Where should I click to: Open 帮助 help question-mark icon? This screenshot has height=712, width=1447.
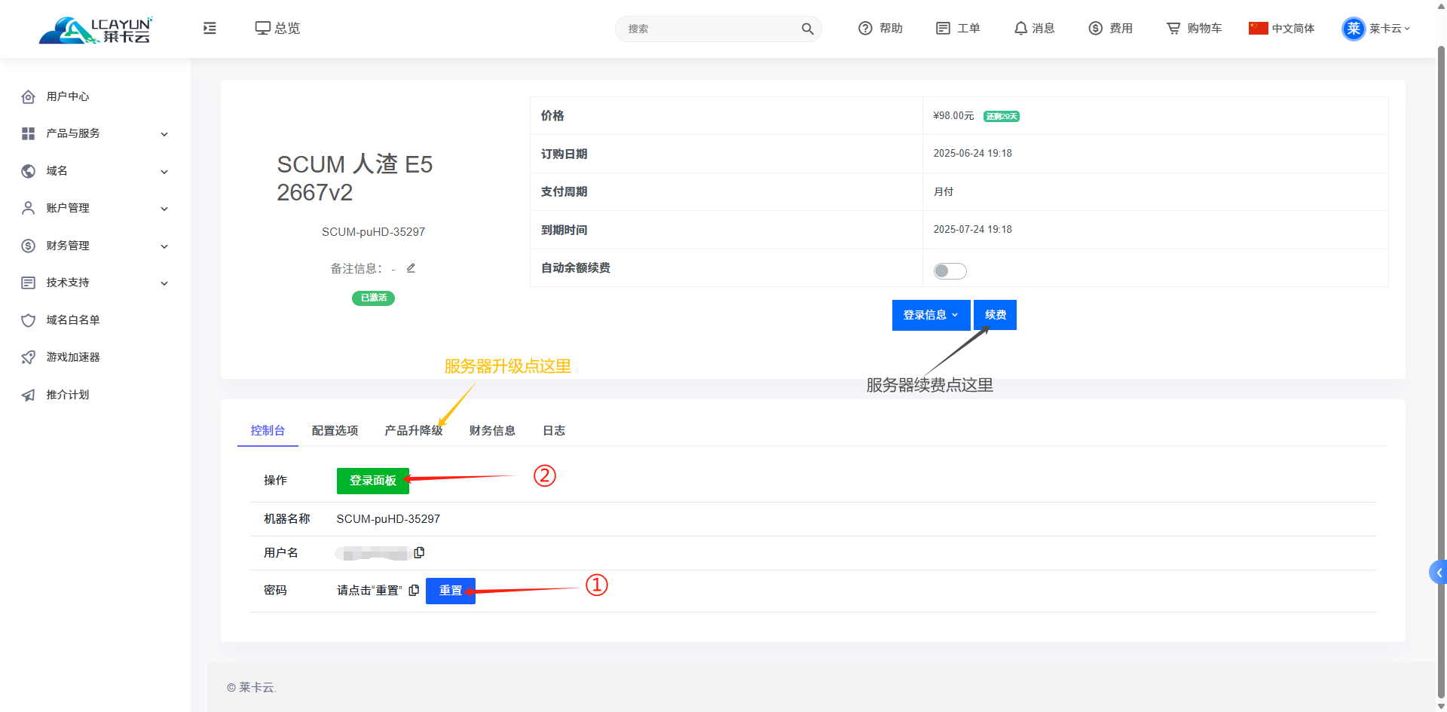coord(865,28)
